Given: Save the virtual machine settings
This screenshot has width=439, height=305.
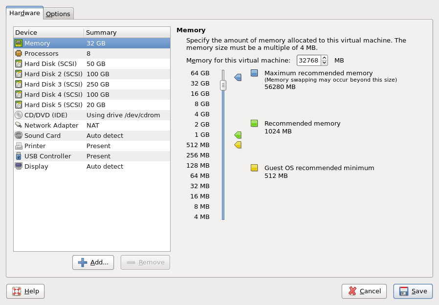Looking at the screenshot, I should 413,291.
